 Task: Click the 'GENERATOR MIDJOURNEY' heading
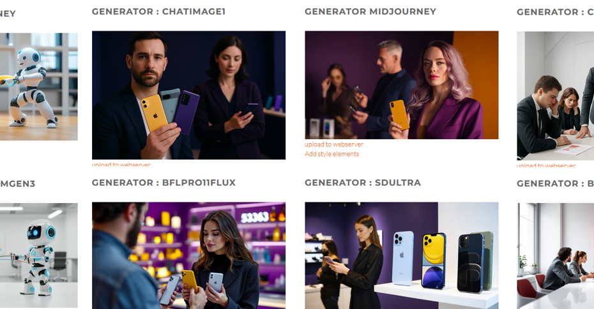click(370, 11)
